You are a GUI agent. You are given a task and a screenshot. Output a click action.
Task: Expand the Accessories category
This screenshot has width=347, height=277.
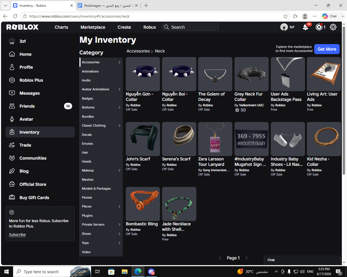point(119,62)
